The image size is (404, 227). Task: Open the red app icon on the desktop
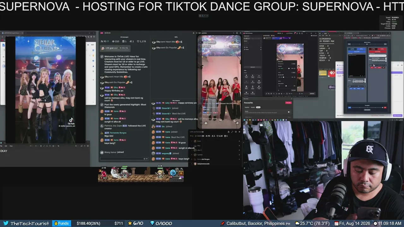point(331,73)
